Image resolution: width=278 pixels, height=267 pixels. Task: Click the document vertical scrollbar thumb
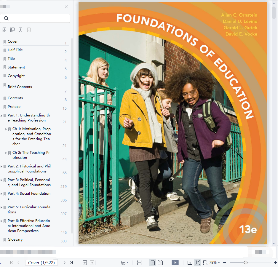[274, 12]
